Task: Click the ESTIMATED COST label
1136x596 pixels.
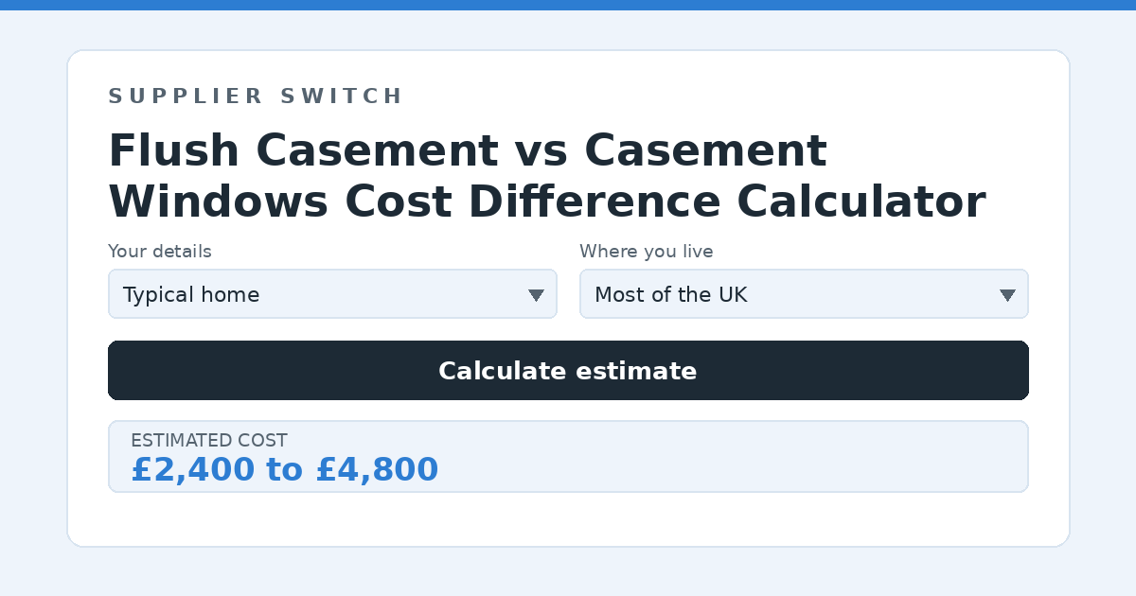Action: pos(209,441)
